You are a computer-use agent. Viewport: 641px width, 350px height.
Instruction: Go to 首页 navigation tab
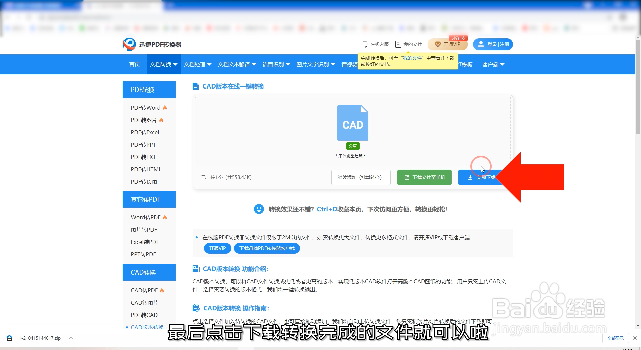coord(135,64)
